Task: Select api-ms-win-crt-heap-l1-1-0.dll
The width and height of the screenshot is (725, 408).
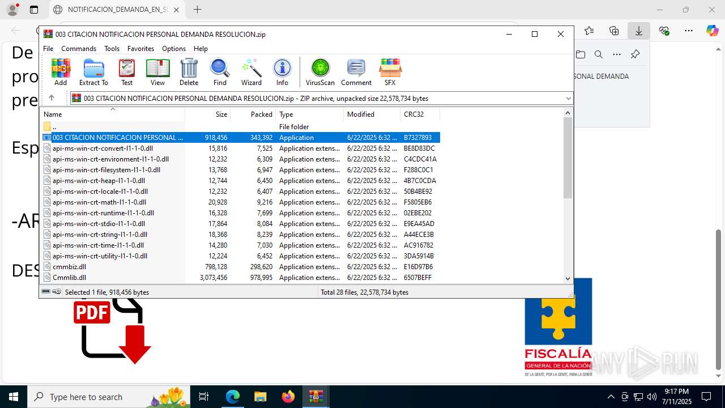Action: tap(241, 180)
